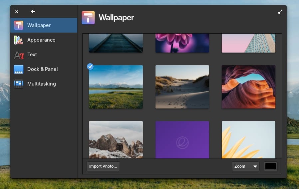Click the Appearance color palette icon
Screen dimensions: 299x189
[x=19, y=40]
